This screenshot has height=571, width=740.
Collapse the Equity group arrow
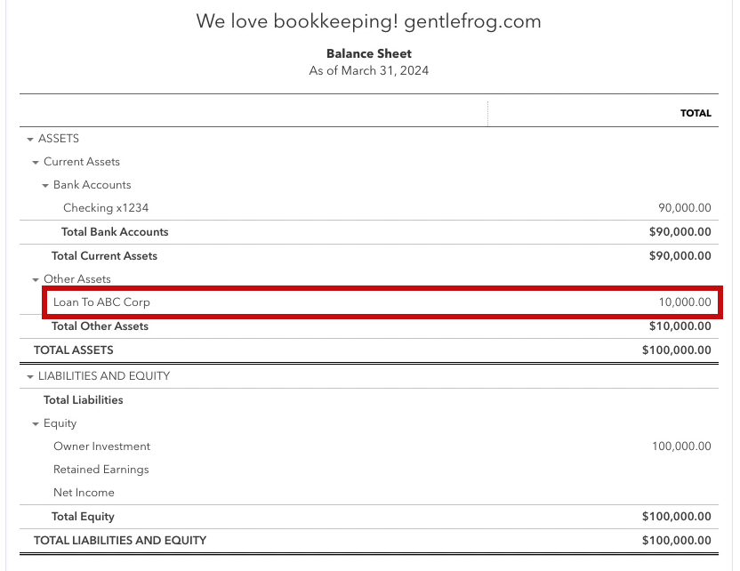point(36,424)
